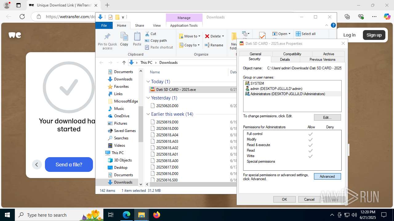This screenshot has width=394, height=221.
Task: Click the Rename ribbon button
Action: click(214, 45)
